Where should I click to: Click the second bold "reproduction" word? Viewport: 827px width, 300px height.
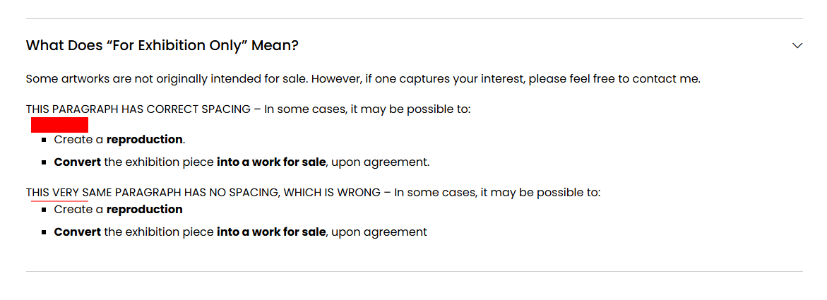[x=145, y=210]
